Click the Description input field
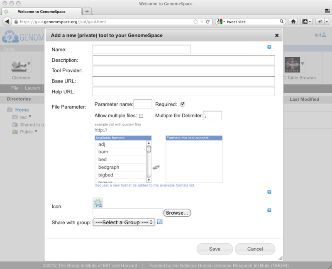 pos(184,60)
